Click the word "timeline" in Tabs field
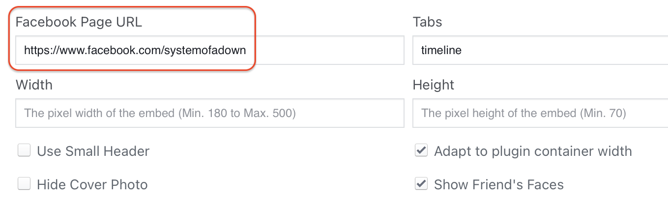The width and height of the screenshot is (668, 206). 441,50
